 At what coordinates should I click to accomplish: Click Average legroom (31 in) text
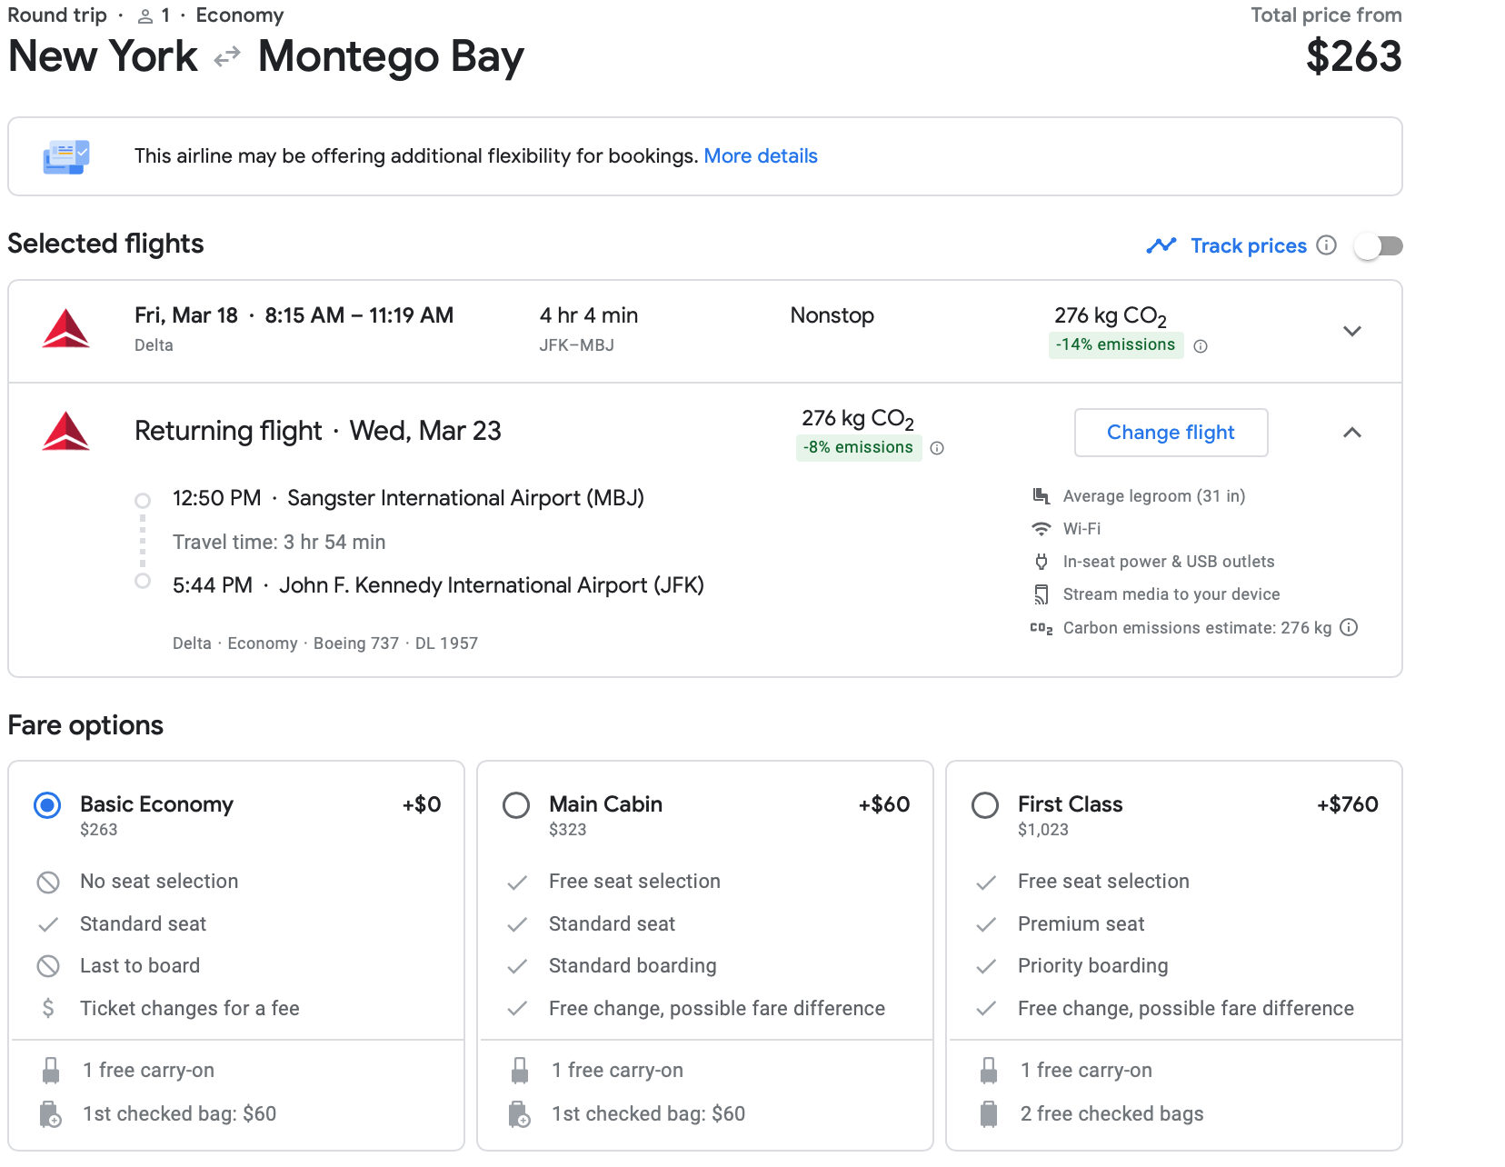(1154, 496)
